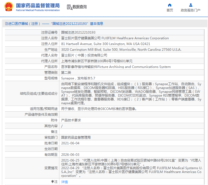Click the 首页 text link
This screenshot has width=208, height=185.
coord(170,10)
